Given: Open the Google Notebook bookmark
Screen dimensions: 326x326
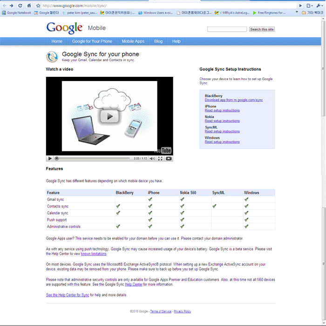Looking at the screenshot, I should (16, 13).
